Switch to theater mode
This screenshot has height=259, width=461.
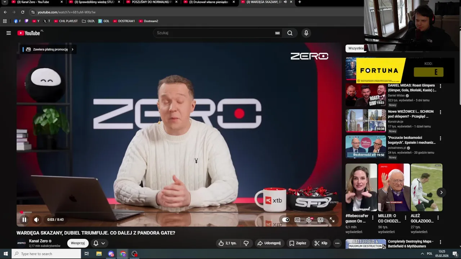[x=321, y=220]
